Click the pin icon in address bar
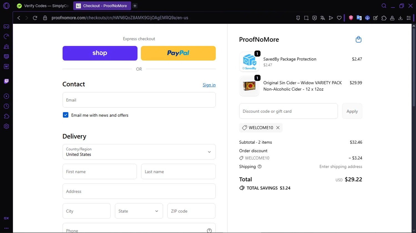Image resolution: width=416 pixels, height=233 pixels. coord(298,18)
